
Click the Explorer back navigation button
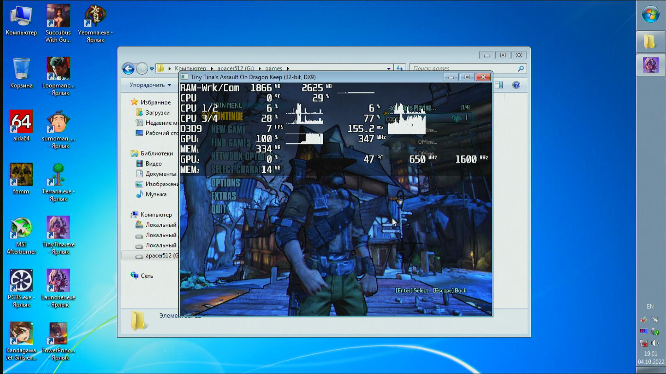point(128,69)
